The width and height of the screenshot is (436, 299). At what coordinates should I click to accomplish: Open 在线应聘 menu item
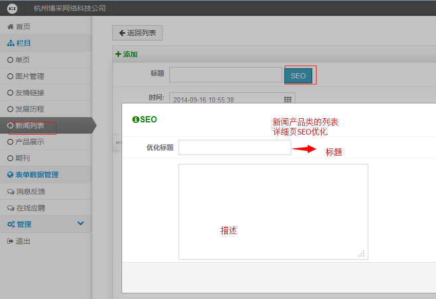click(30, 208)
